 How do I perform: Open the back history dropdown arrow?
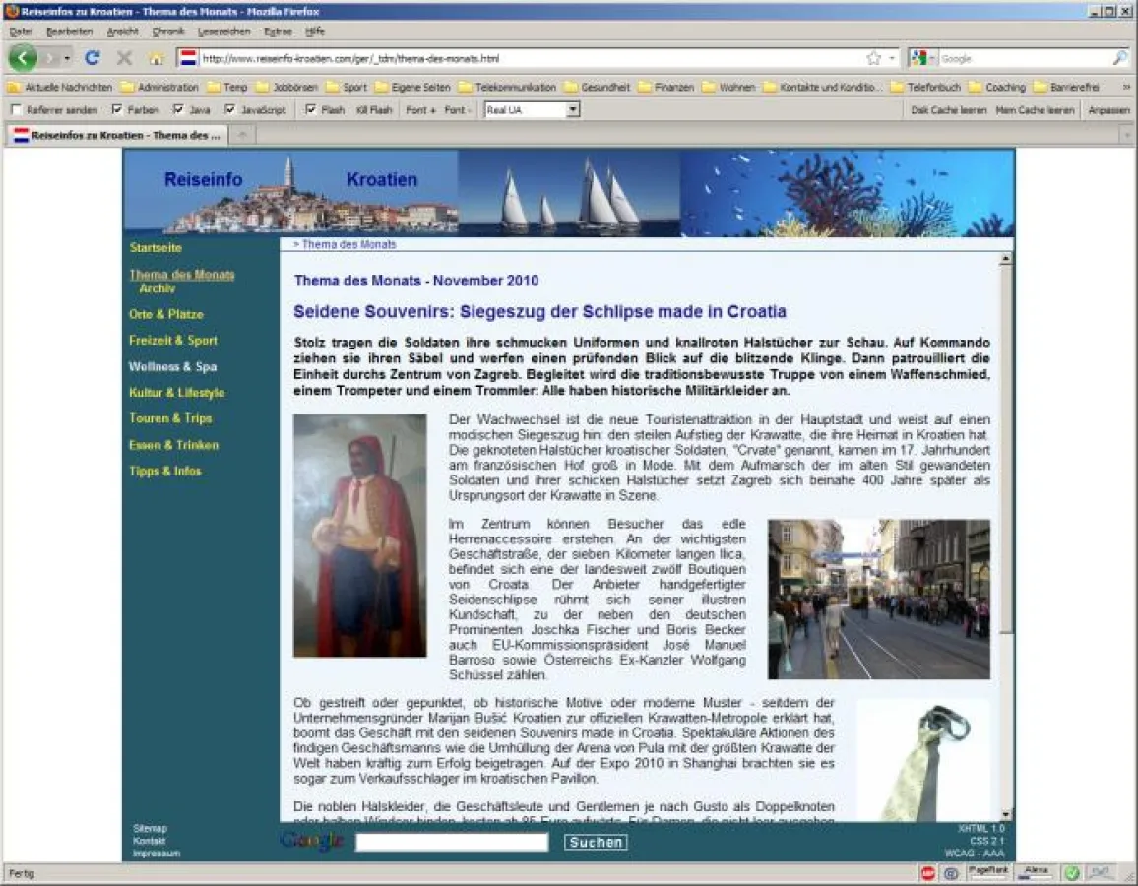click(67, 58)
